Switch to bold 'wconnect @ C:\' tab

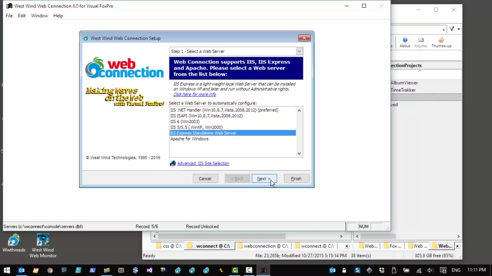click(209, 246)
